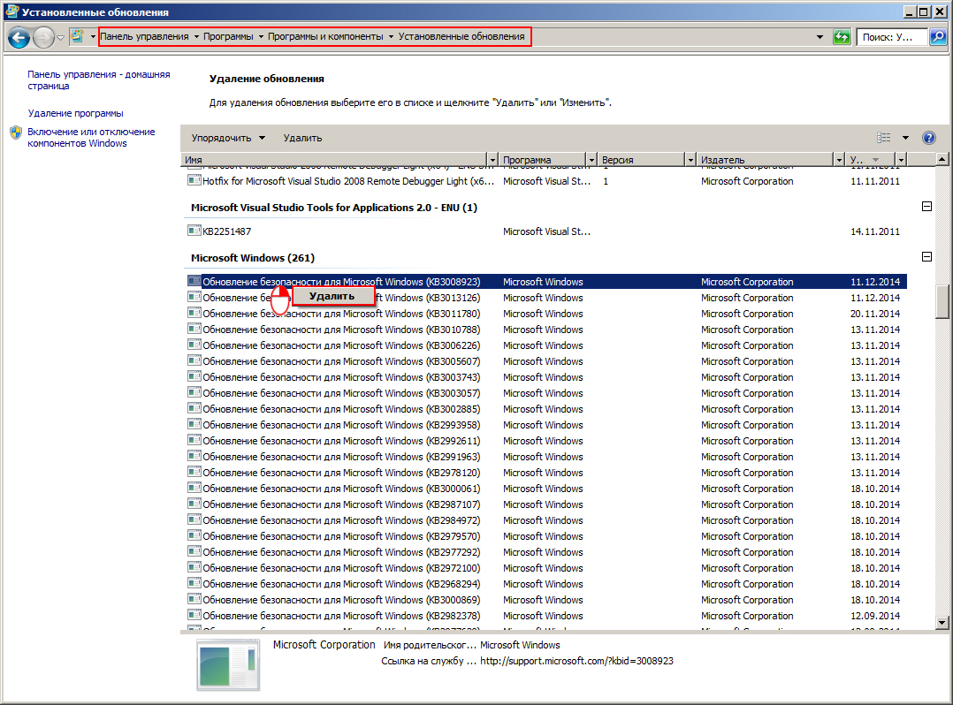The height and width of the screenshot is (705, 953).
Task: Click Программы in the breadcrumb path
Action: coord(228,36)
